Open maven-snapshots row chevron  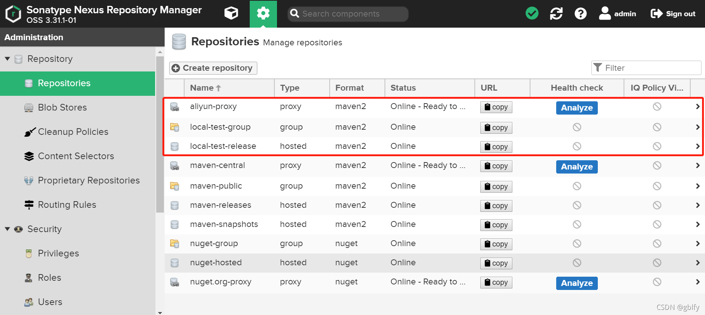698,224
